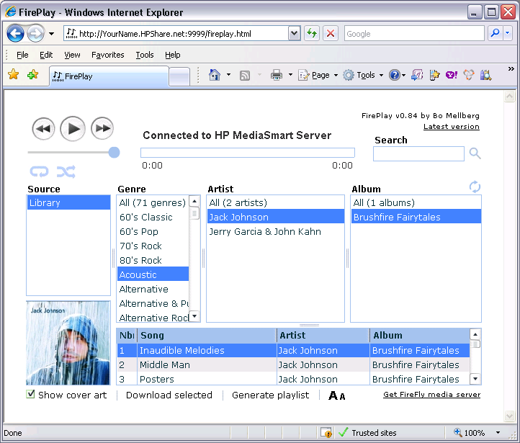This screenshot has width=520, height=443.
Task: Click Add to Favorites star-plus icon
Action: 32,75
